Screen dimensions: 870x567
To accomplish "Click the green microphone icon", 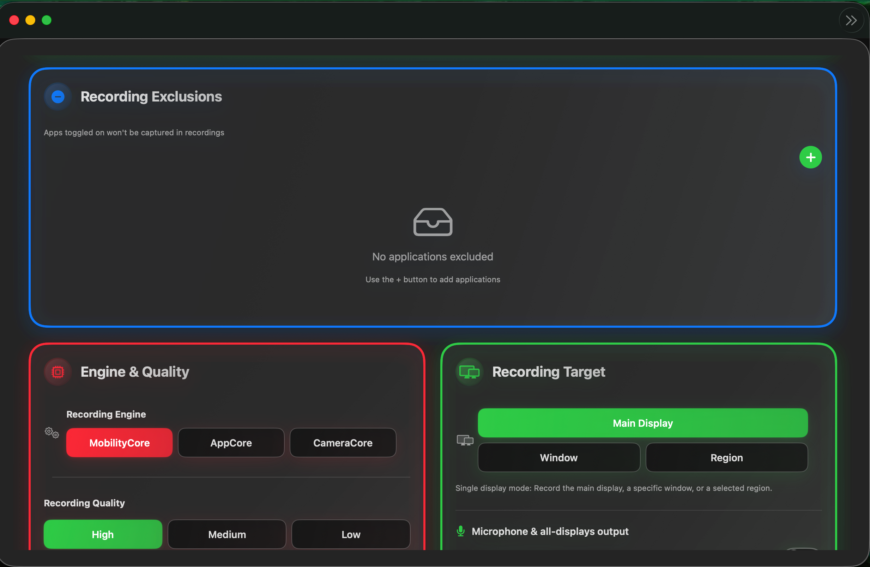I will tap(461, 531).
